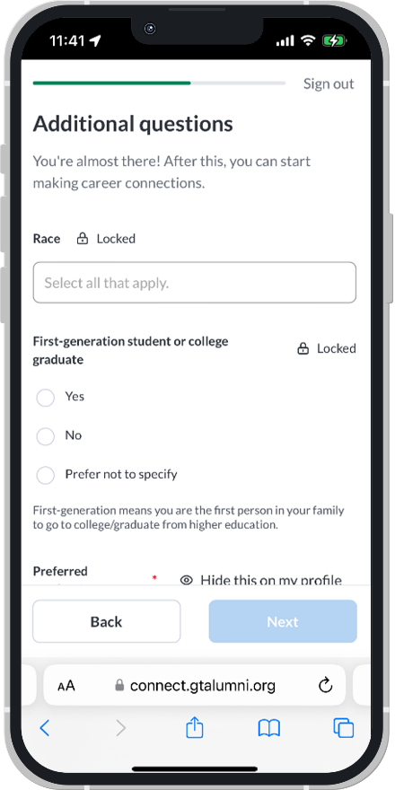Tap the connect.gtalumni.org address bar
395x790 pixels.
[x=195, y=685]
